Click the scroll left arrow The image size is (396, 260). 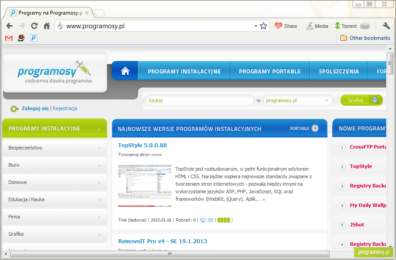click(x=6, y=254)
